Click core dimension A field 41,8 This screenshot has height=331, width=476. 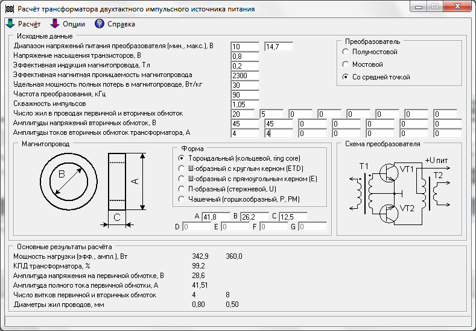tap(216, 217)
